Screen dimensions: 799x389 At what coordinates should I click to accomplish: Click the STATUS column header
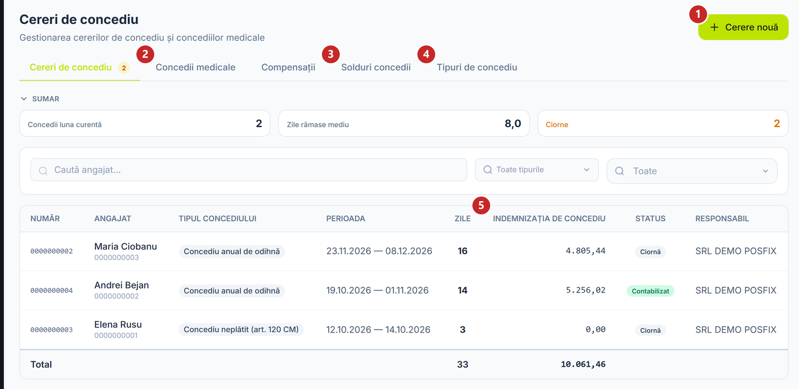pyautogui.click(x=650, y=219)
